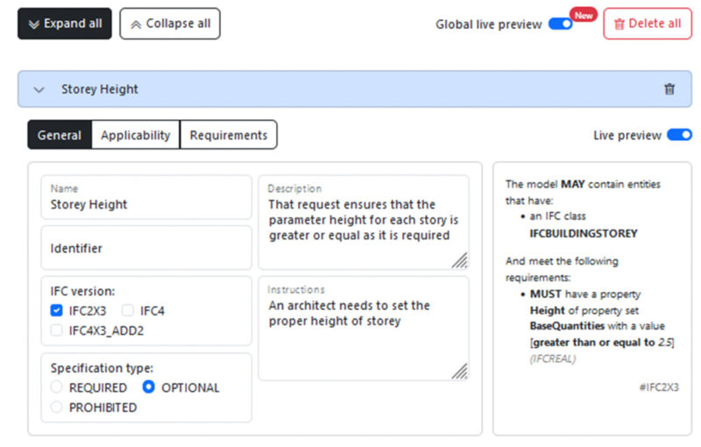The image size is (701, 447).
Task: Click the #IFC2X3 tag in preview
Action: [x=659, y=387]
